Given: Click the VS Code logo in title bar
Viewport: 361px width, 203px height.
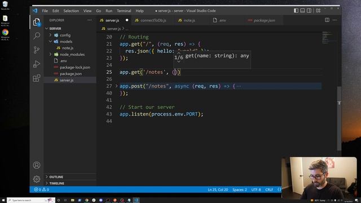Looking at the screenshot, I should click(x=35, y=11).
